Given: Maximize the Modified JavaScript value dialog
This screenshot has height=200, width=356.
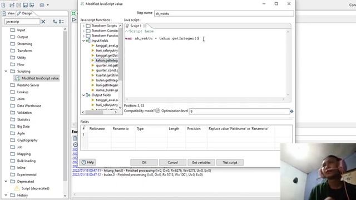Looking at the screenshot, I should point(276,4).
